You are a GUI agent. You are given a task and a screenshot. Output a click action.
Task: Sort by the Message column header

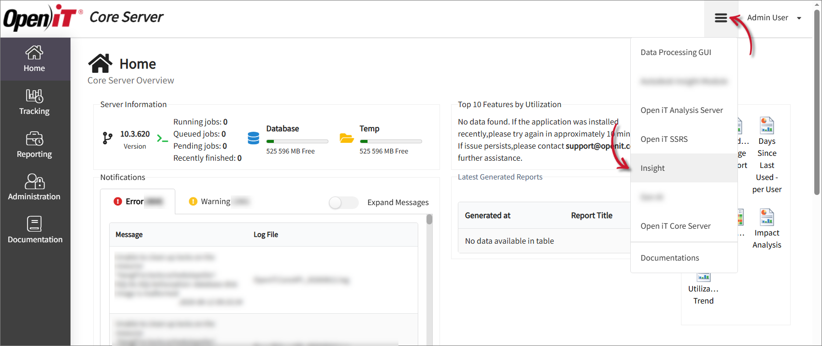(x=129, y=235)
